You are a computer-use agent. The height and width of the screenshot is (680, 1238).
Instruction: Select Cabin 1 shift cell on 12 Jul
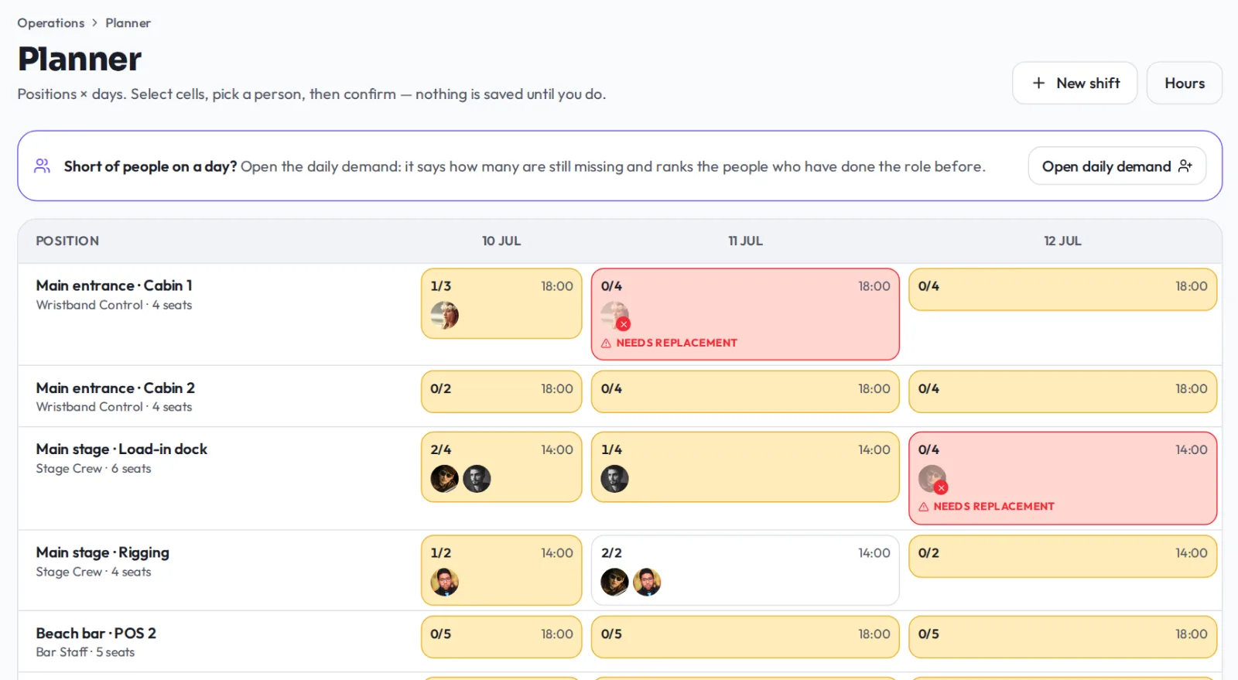click(1062, 289)
